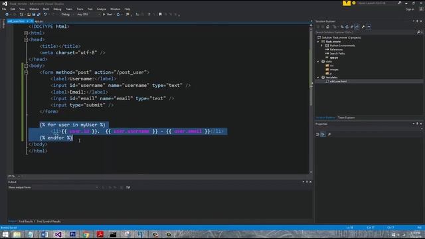The height and width of the screenshot is (239, 425).
Task: Click the Quick Launch search icon
Action: pyautogui.click(x=400, y=3)
